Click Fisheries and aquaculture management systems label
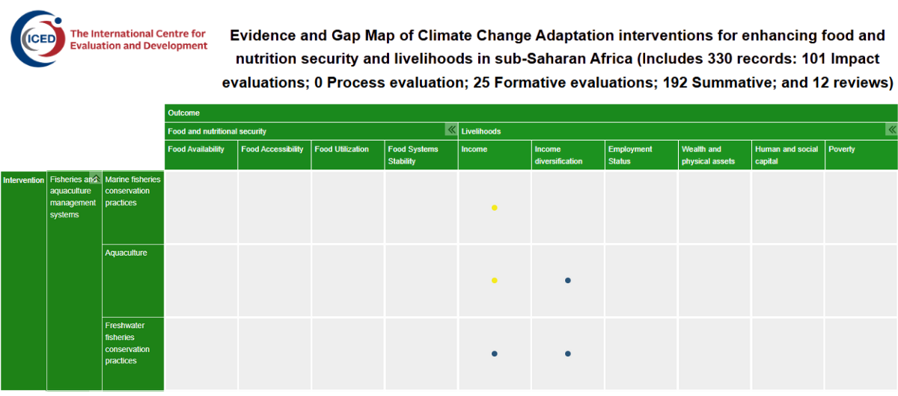898x396 pixels. 73,197
